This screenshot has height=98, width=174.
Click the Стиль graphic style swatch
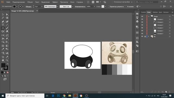pyautogui.click(x=103, y=7)
